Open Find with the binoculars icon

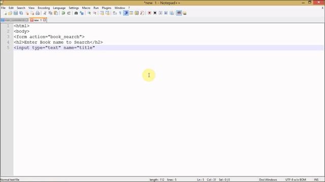76,13
